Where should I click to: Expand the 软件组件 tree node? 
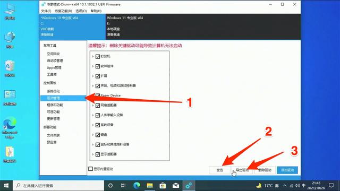tap(93, 66)
